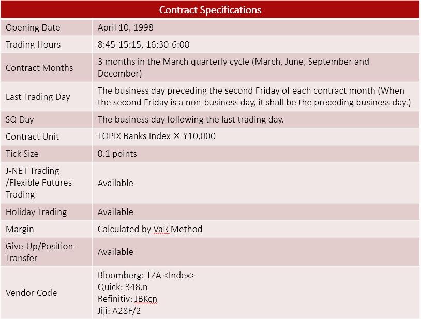Select the Opening Date label cell
Image resolution: width=421 pixels, height=319 pixels.
pyautogui.click(x=33, y=27)
